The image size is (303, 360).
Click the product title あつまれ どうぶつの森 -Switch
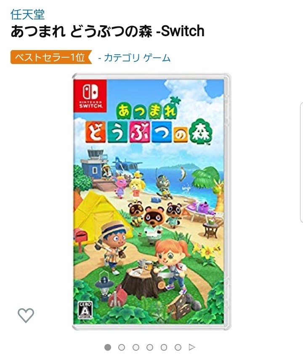pyautogui.click(x=107, y=31)
